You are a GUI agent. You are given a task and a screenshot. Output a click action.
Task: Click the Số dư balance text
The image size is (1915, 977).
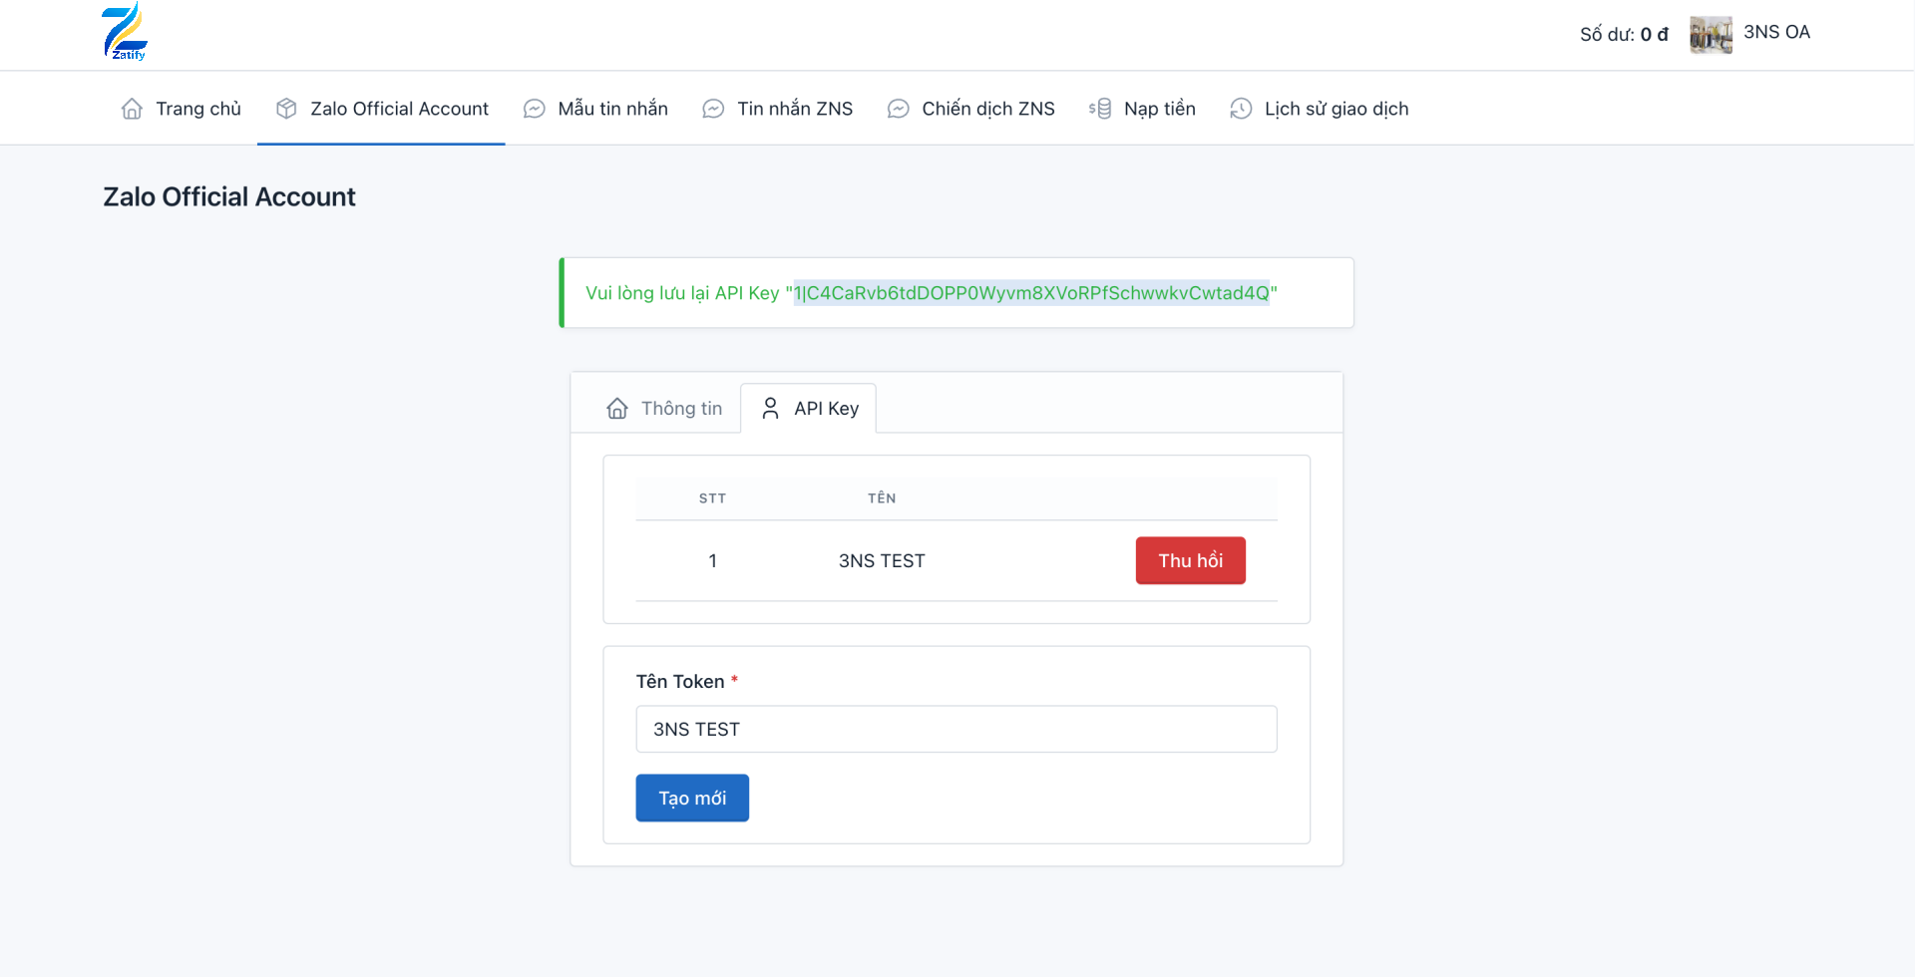click(x=1624, y=35)
